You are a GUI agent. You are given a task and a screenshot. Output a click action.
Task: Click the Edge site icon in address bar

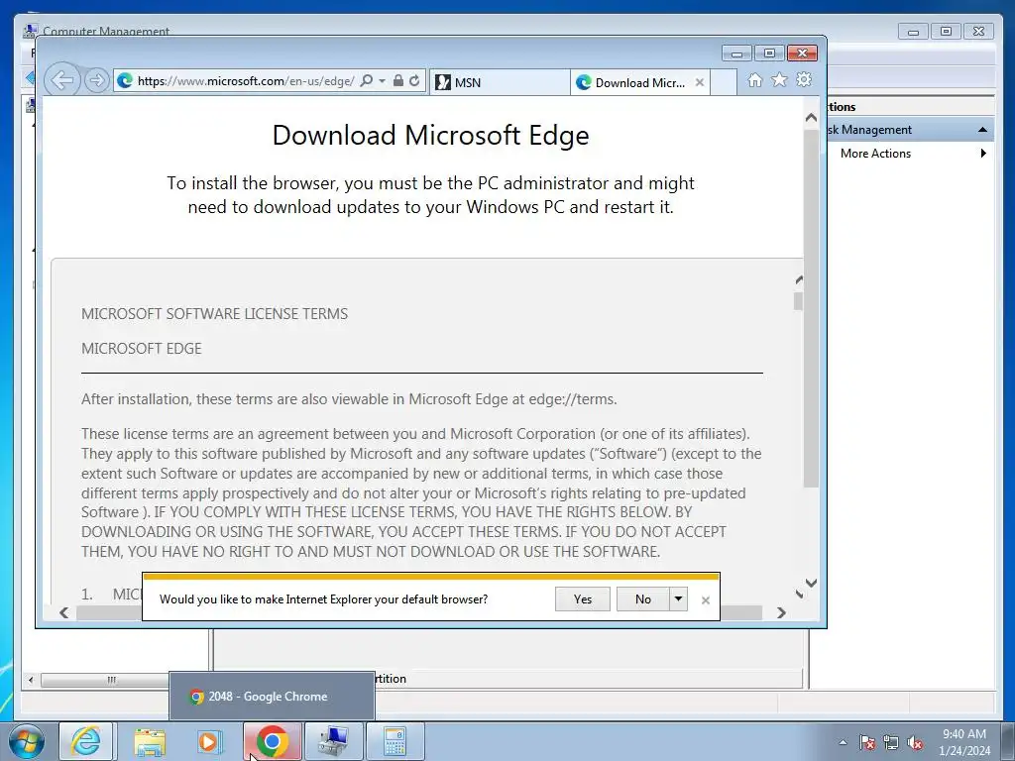coord(125,81)
